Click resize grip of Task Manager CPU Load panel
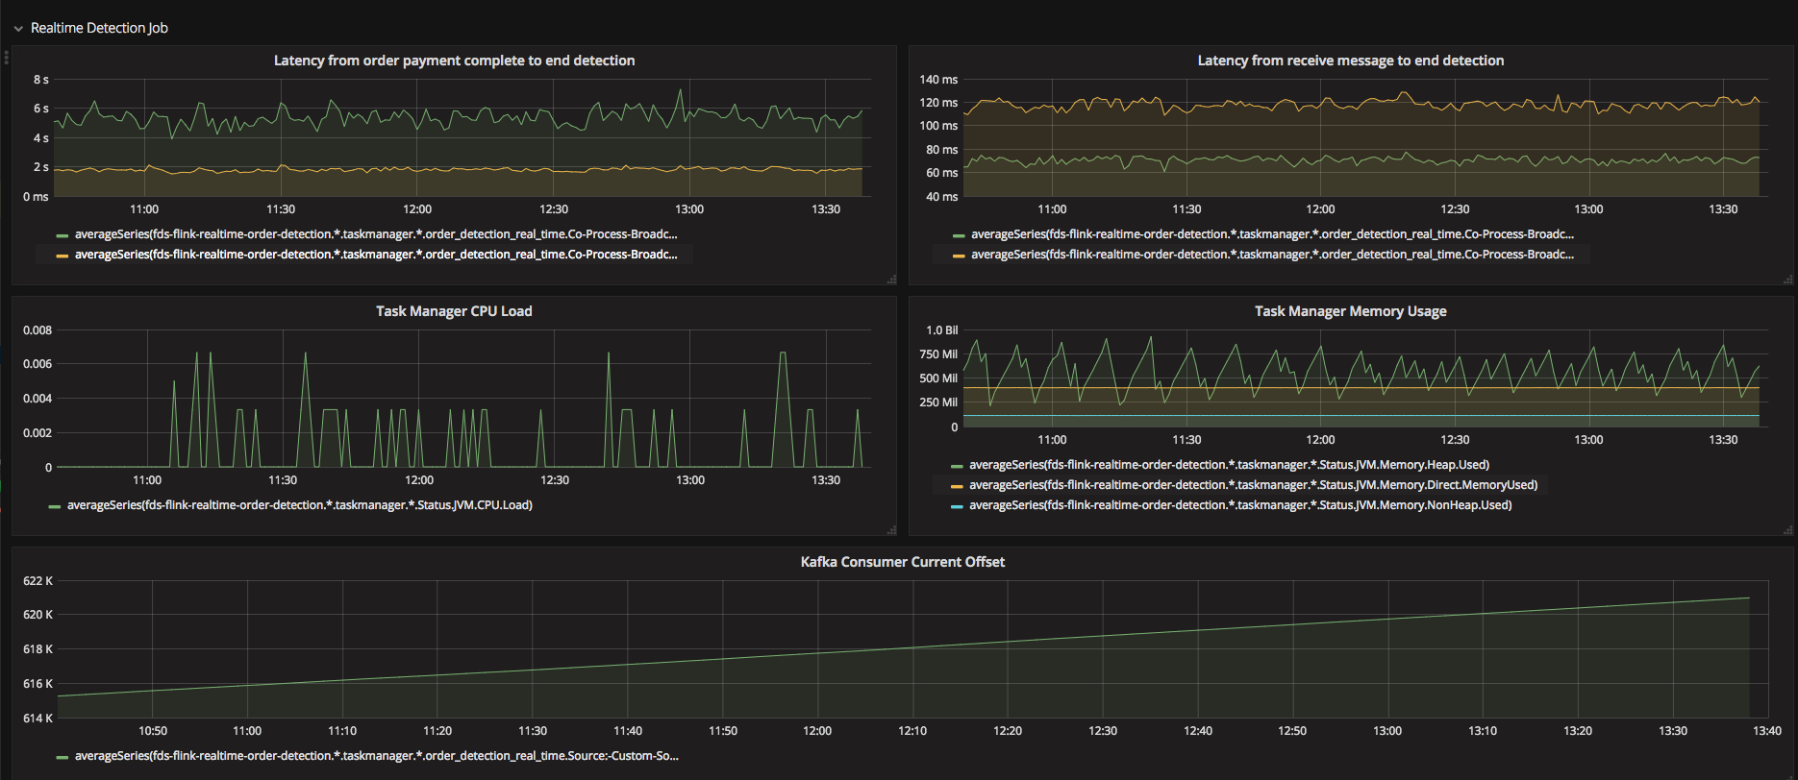 click(891, 530)
